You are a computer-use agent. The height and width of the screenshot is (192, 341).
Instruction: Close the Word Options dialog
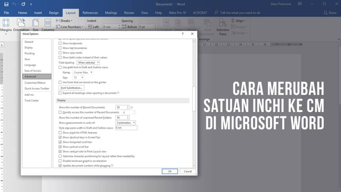[x=192, y=34]
